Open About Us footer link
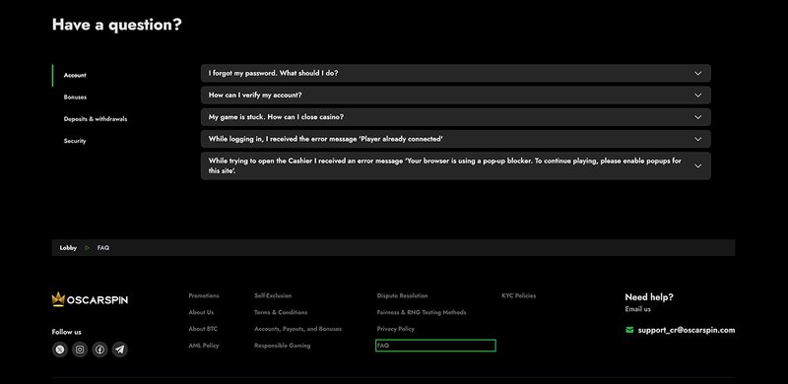The height and width of the screenshot is (384, 788). (x=201, y=312)
